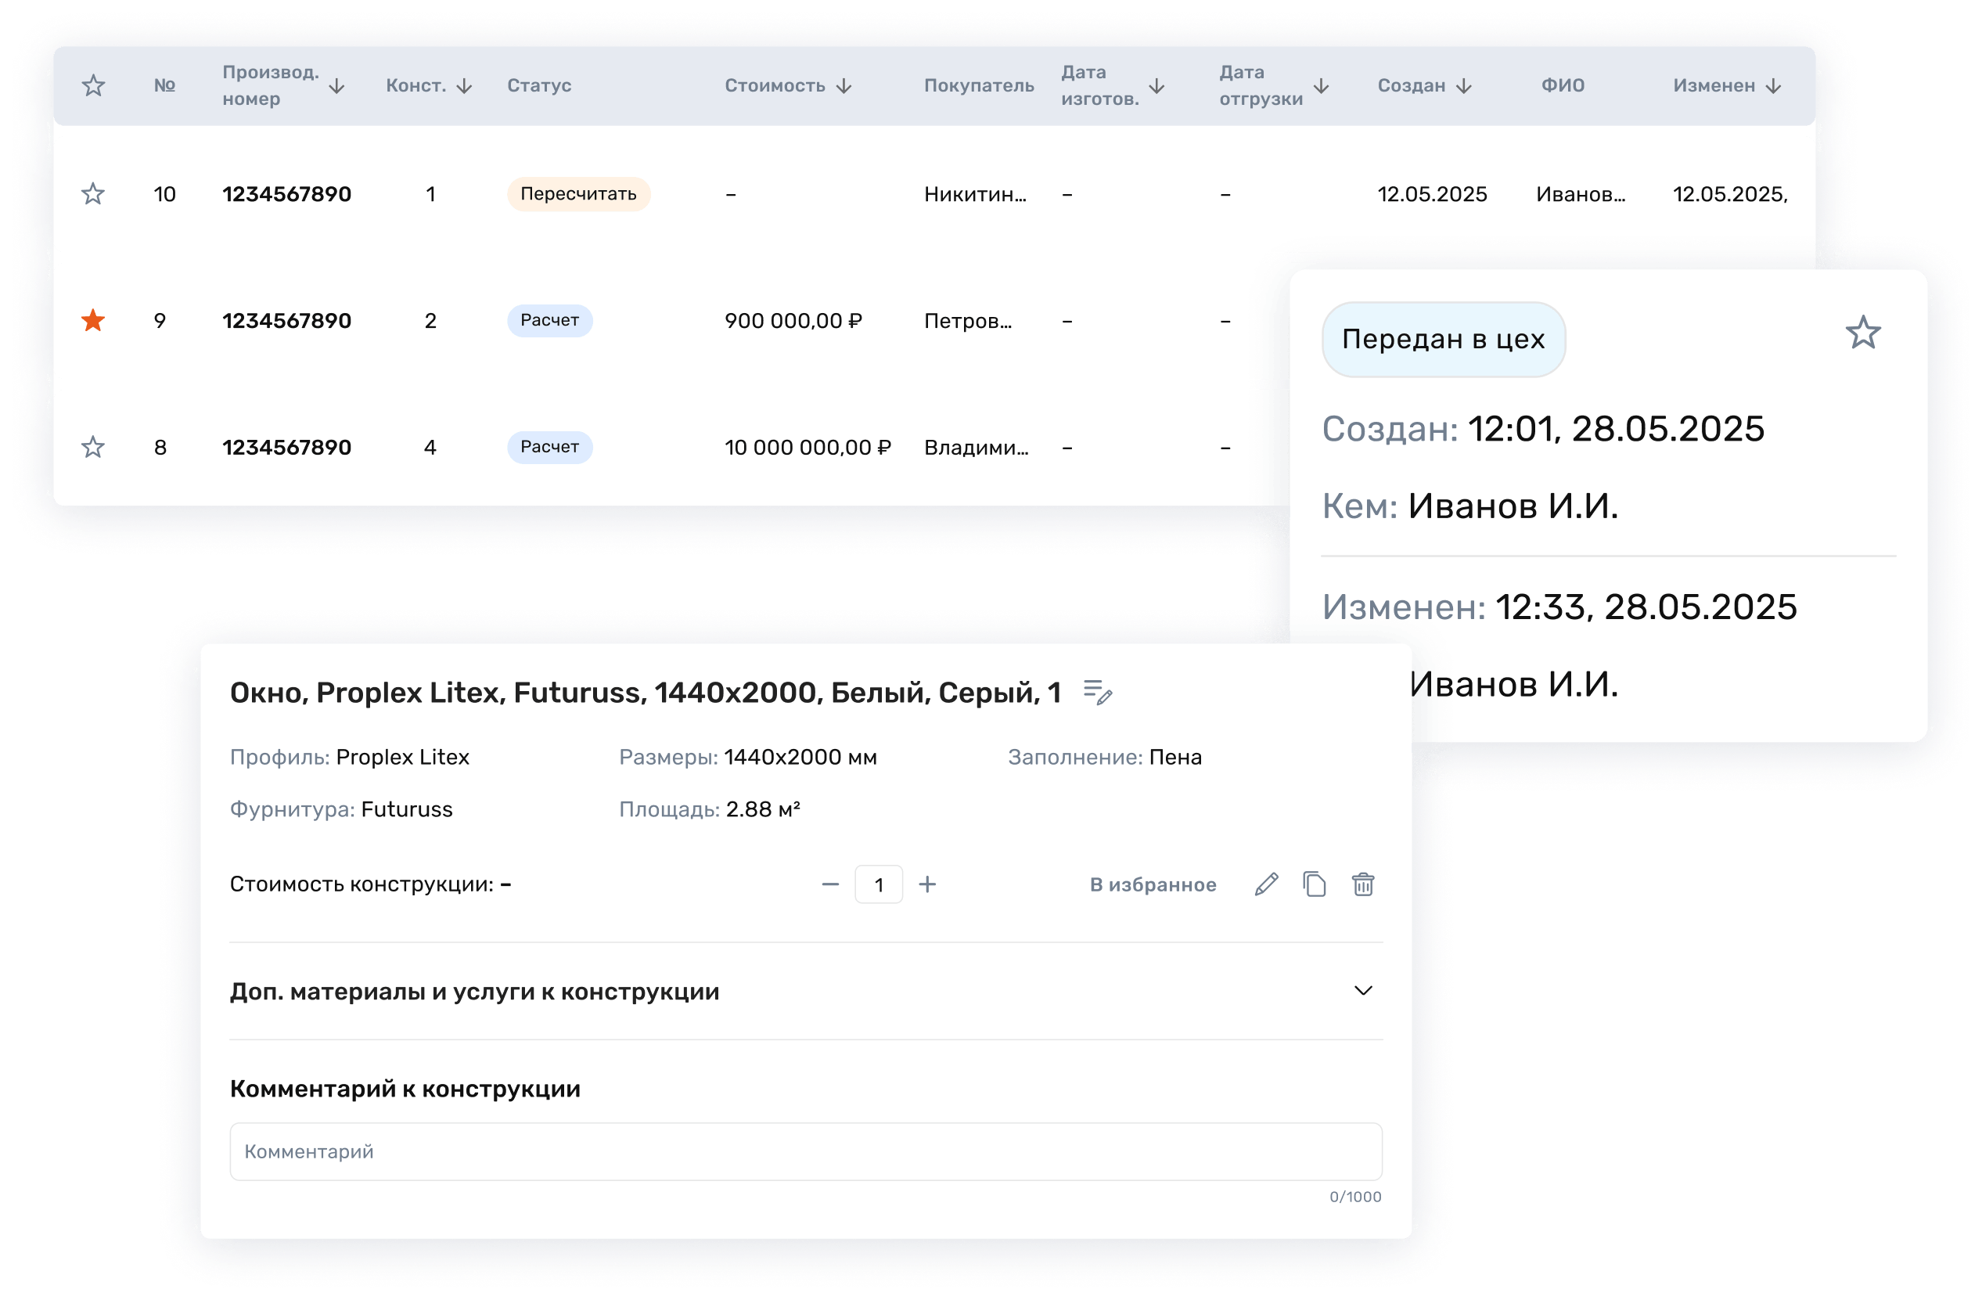1982x1300 pixels.
Task: Sort by Создан column arrow
Action: [x=1464, y=86]
